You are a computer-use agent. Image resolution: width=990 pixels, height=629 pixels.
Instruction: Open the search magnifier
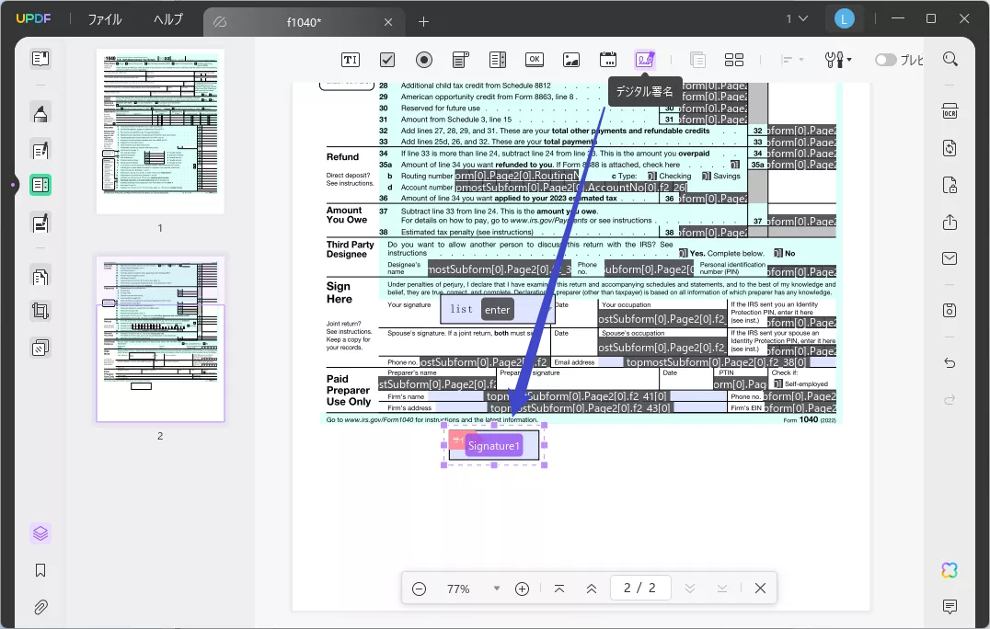pyautogui.click(x=950, y=59)
